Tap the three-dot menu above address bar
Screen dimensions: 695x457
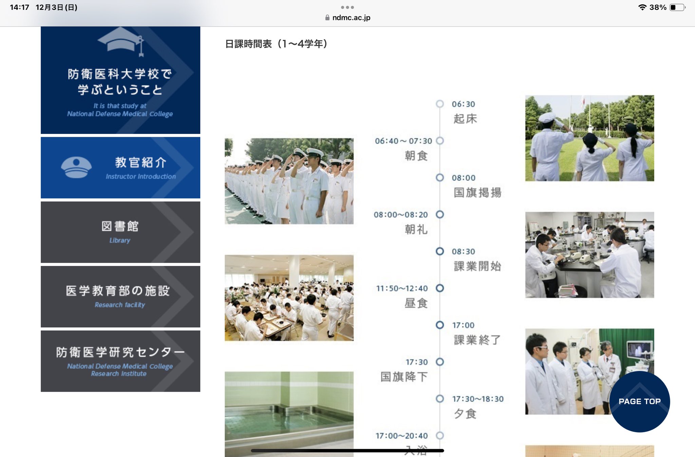[347, 7]
